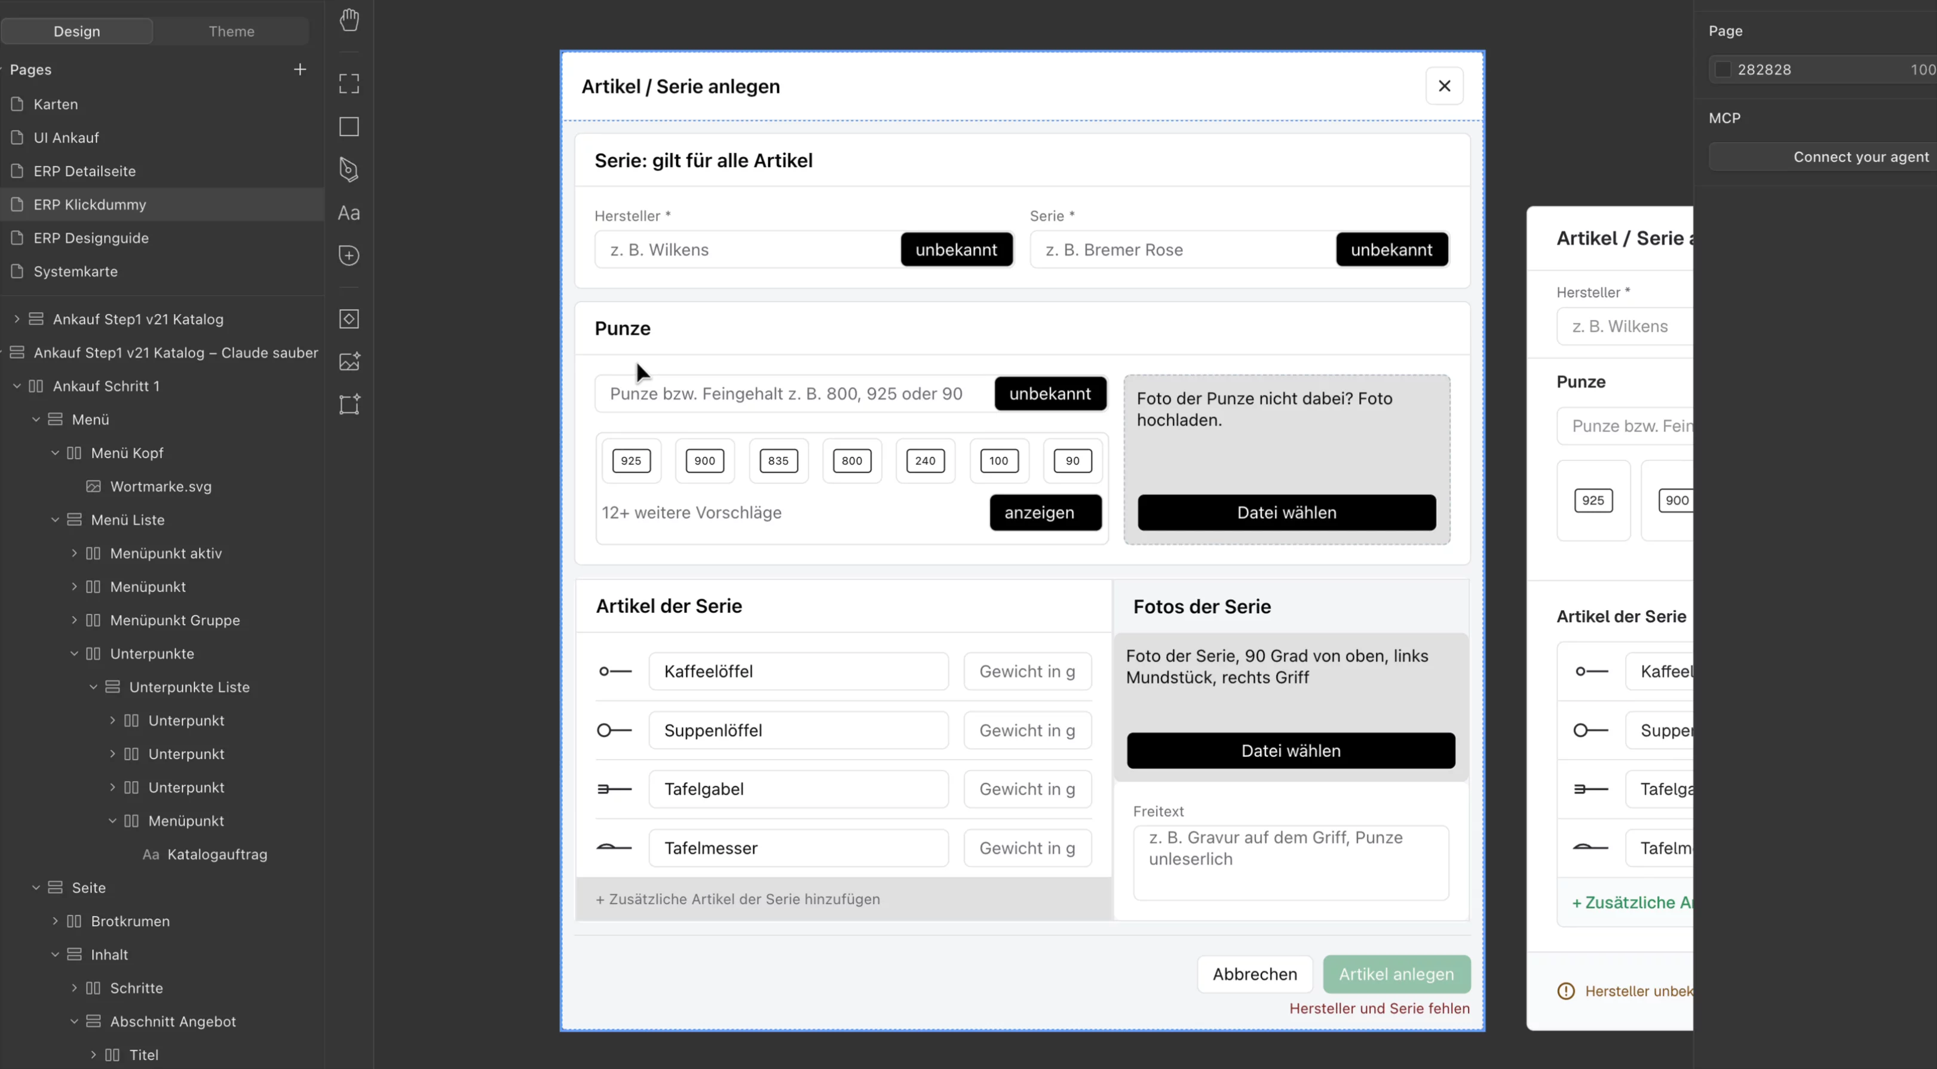This screenshot has width=1937, height=1069.
Task: Close the Artikel / Serie anlegen dialog
Action: click(1445, 86)
